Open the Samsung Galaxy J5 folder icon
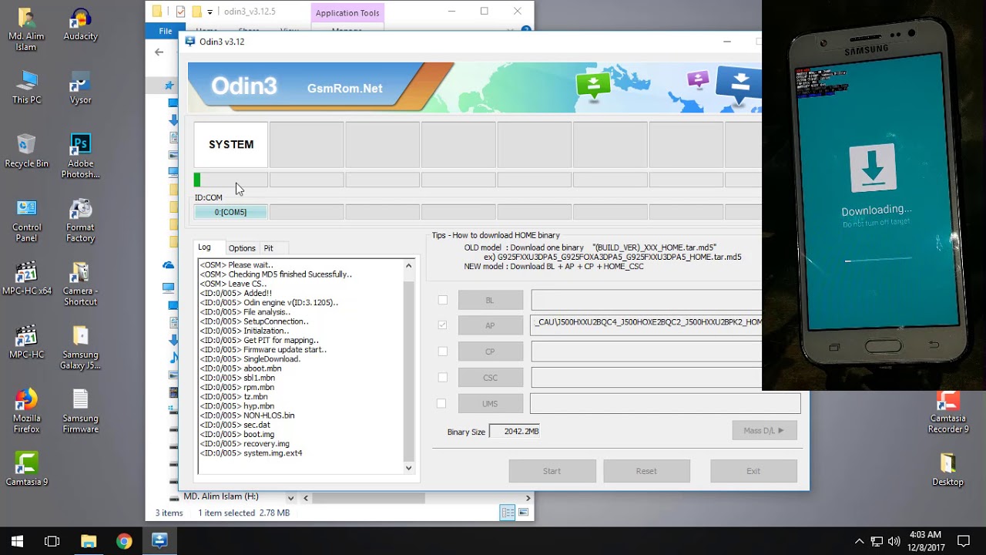 [80, 348]
